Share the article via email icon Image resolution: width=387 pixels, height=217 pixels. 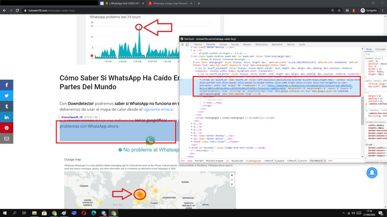click(x=7, y=139)
